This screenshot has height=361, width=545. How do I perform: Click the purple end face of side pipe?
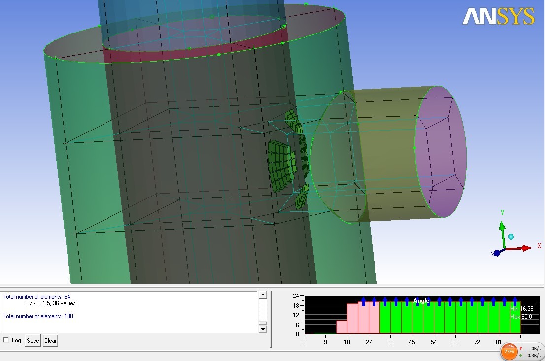440,151
